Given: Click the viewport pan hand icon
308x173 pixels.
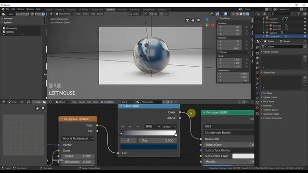Looking at the screenshot, I should [x=193, y=20].
